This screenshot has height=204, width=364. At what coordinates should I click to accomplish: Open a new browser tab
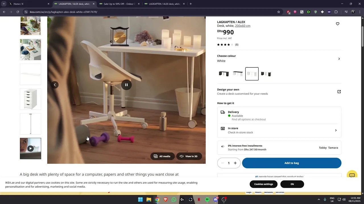coord(191,4)
